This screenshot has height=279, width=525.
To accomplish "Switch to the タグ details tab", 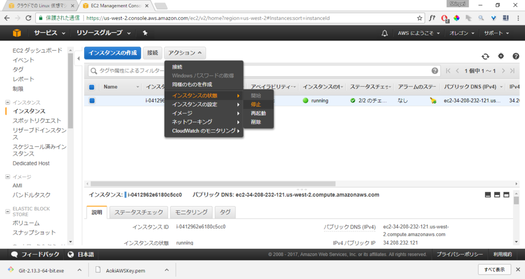I will [x=225, y=212].
